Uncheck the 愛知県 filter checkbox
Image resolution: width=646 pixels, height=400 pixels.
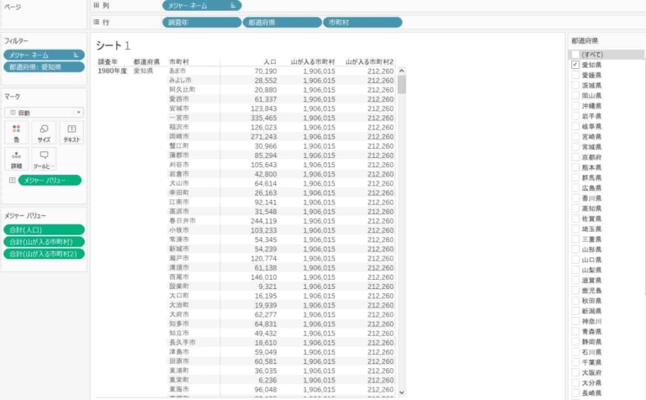tap(575, 65)
